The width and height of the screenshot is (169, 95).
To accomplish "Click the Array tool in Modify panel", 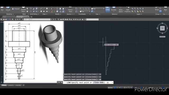I will 63,11.
